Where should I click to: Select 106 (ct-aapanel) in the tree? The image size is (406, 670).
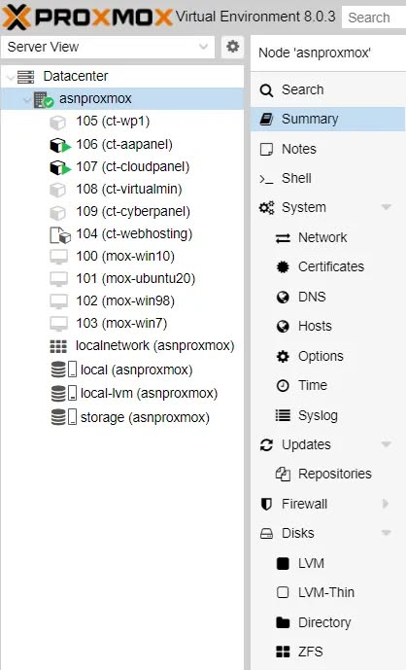pyautogui.click(x=122, y=145)
